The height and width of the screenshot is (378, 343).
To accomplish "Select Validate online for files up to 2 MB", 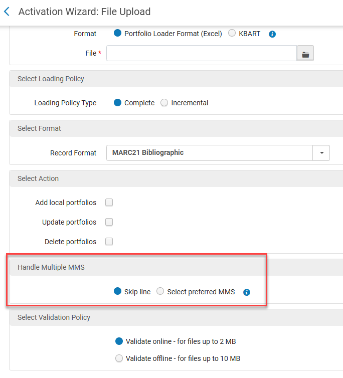I will coord(119,341).
